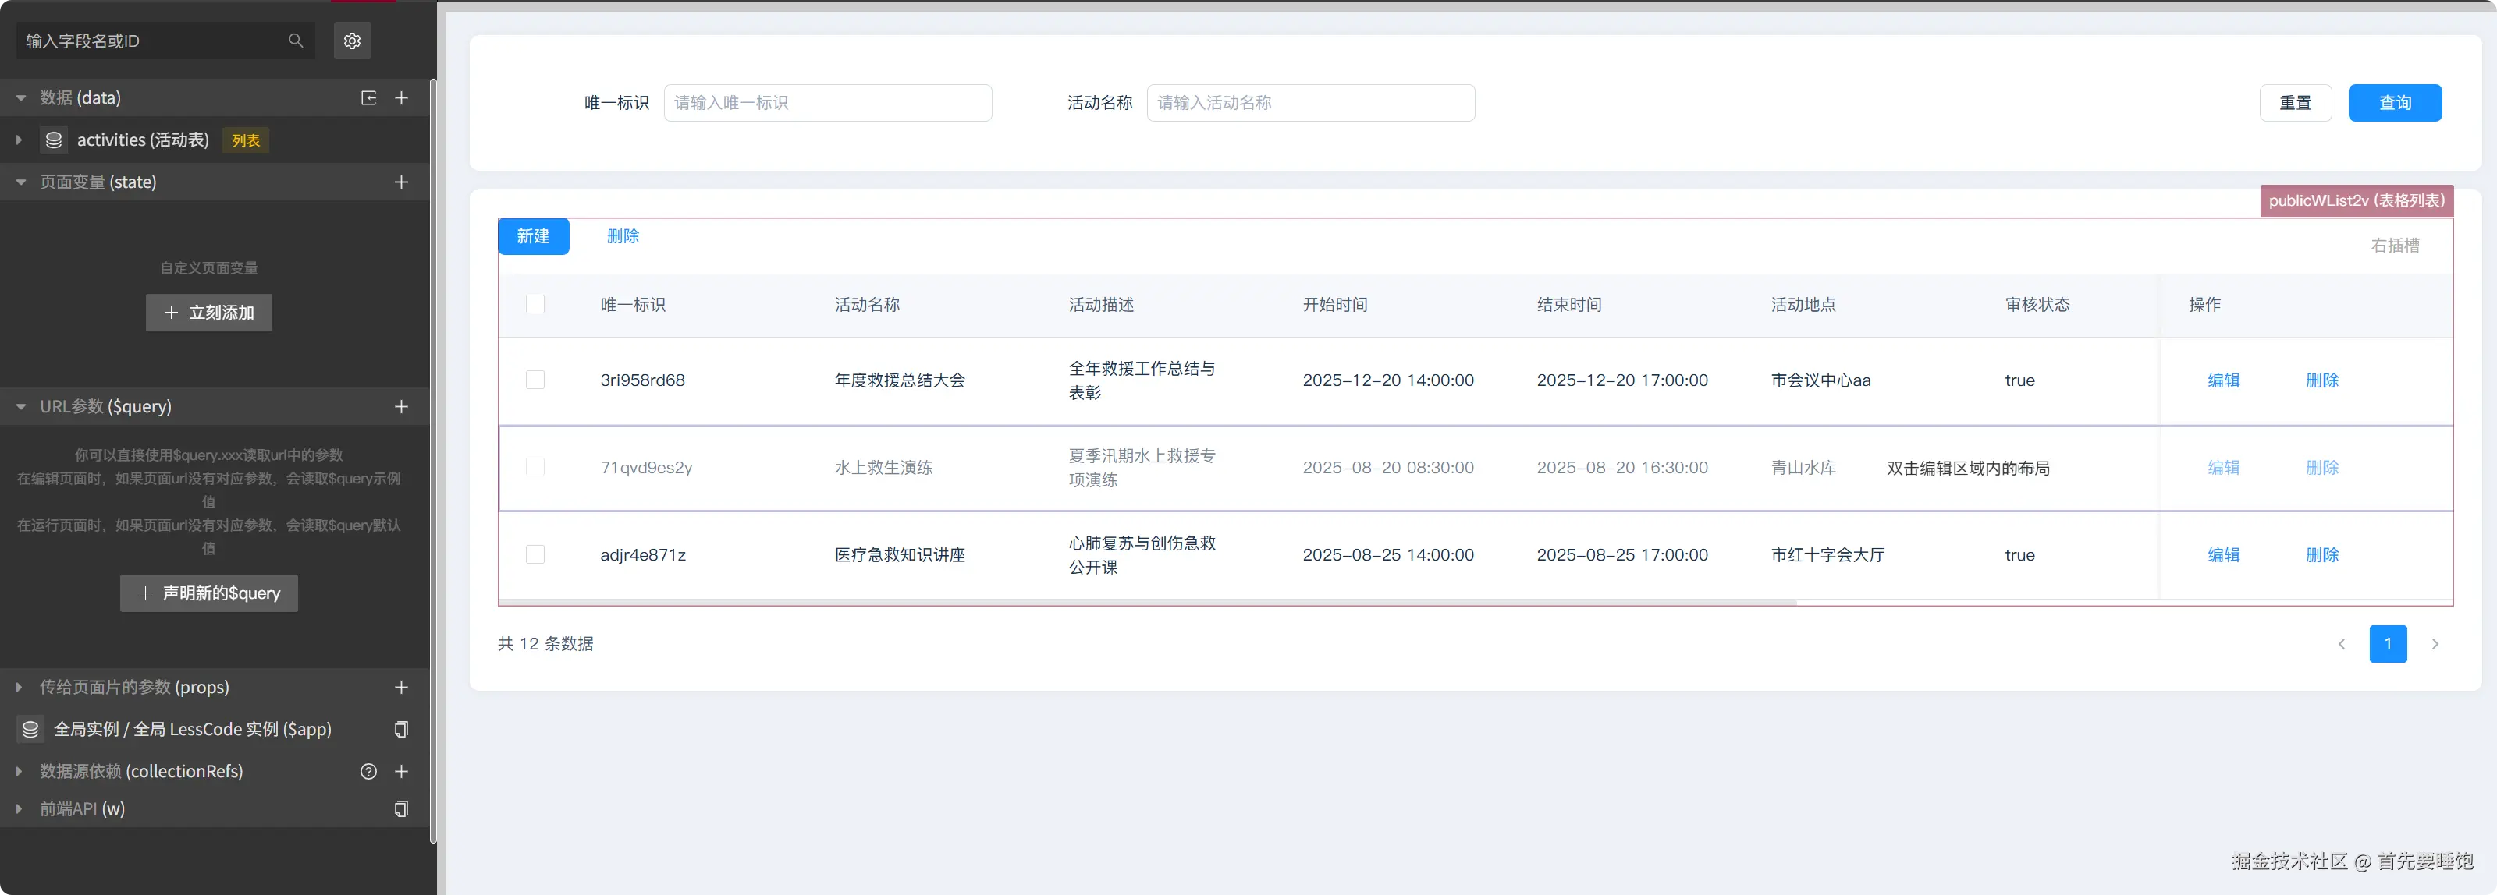Expand 传给页面片的参数 (props) section

(x=19, y=688)
